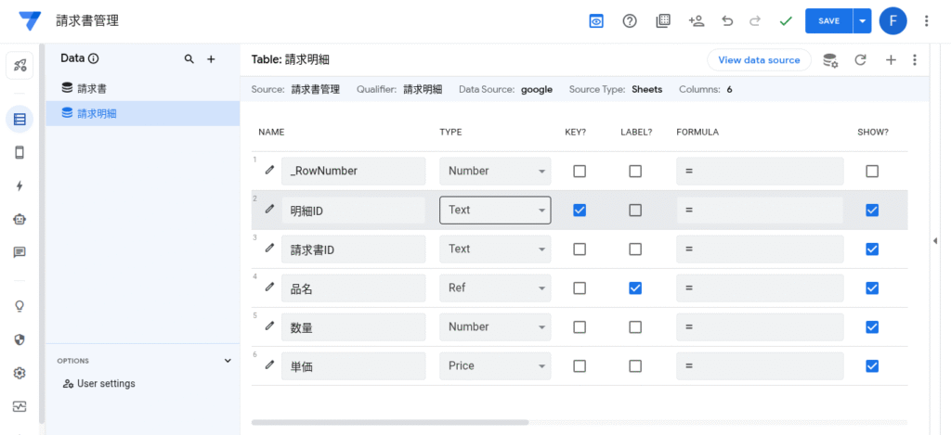951x435 pixels.
Task: Click the regenerate schema refresh icon
Action: point(860,60)
